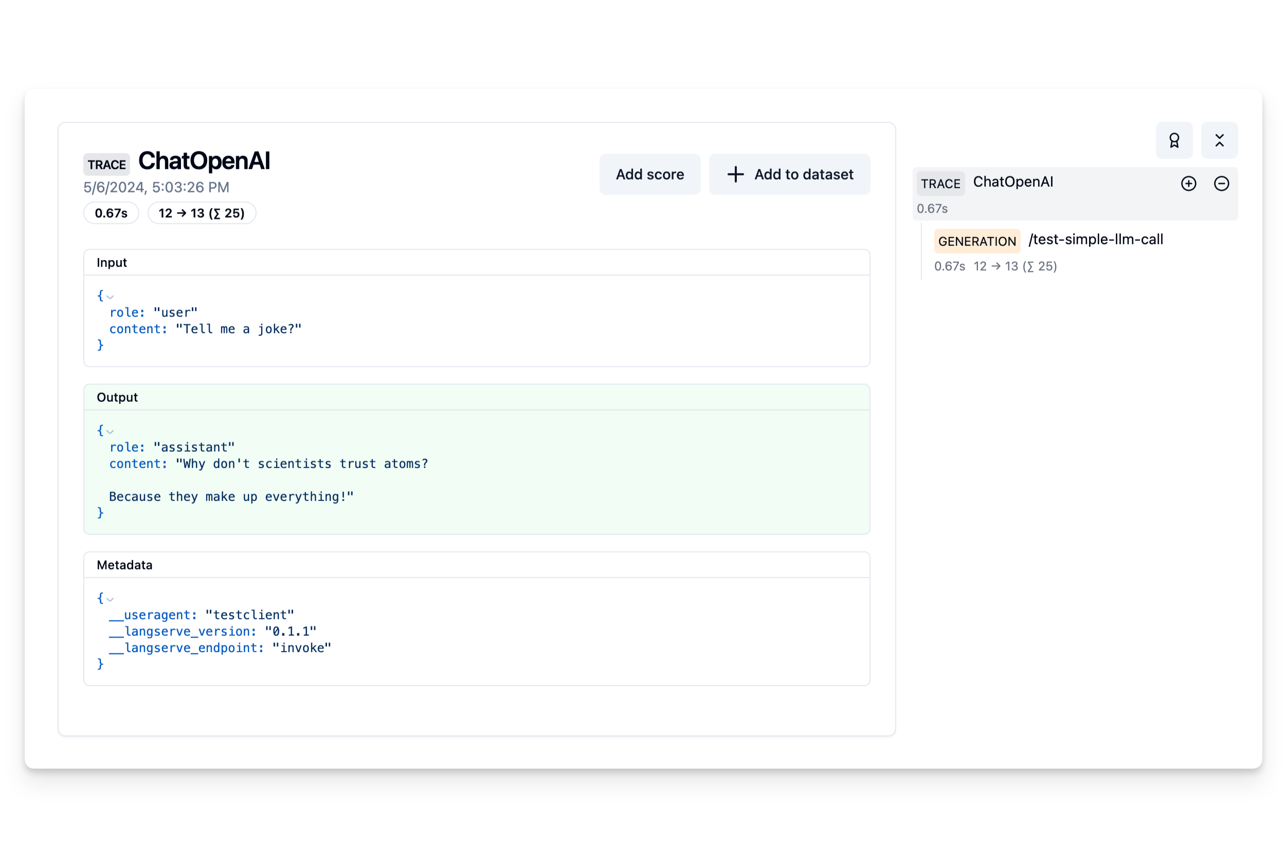Click the Add score button
Viewport: 1287px width, 858px height.
649,174
